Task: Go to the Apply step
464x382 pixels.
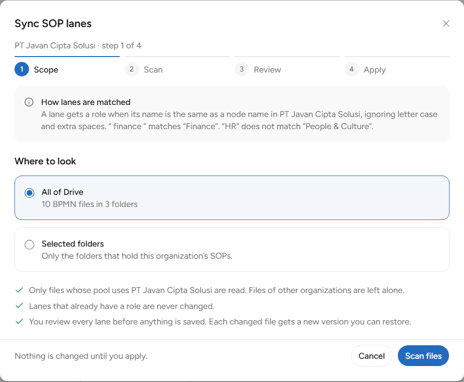Action: pos(397,66)
